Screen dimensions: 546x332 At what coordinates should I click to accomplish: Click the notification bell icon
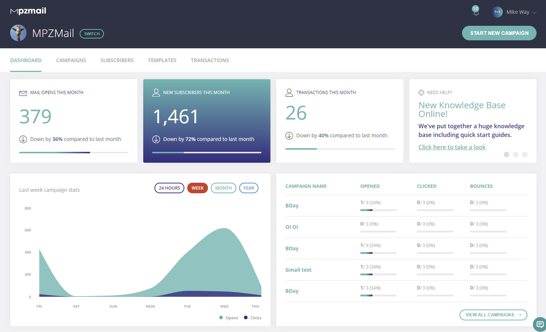[475, 12]
